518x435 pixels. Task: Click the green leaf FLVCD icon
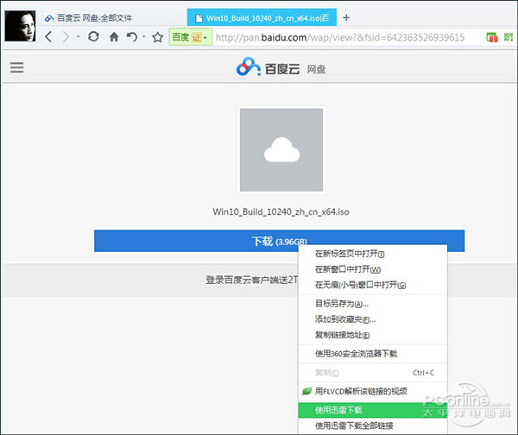click(x=306, y=391)
